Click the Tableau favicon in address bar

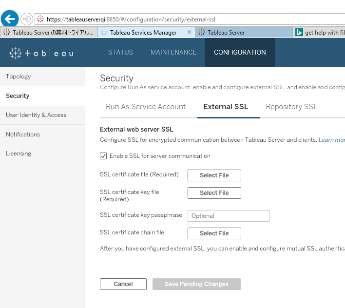40,19
